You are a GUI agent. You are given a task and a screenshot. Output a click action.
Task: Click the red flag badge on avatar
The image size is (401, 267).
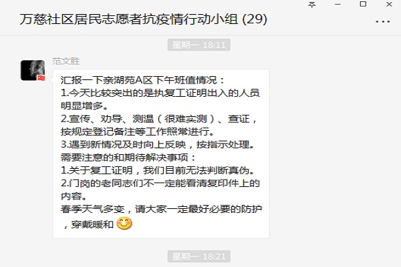tap(41, 78)
